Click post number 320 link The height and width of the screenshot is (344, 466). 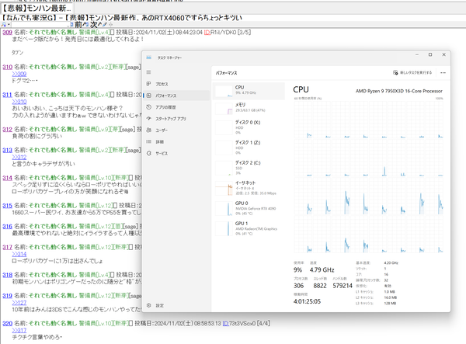click(x=8, y=323)
